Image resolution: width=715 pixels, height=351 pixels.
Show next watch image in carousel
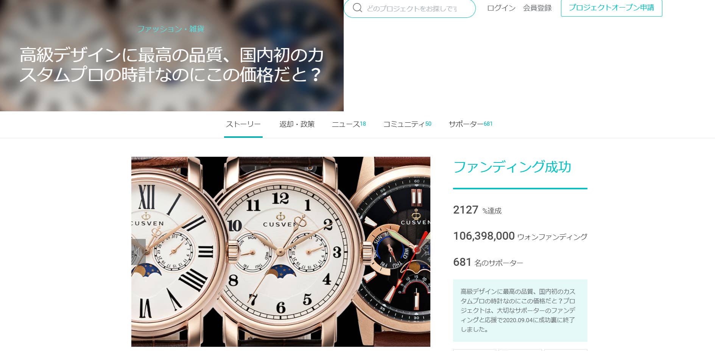(x=424, y=252)
